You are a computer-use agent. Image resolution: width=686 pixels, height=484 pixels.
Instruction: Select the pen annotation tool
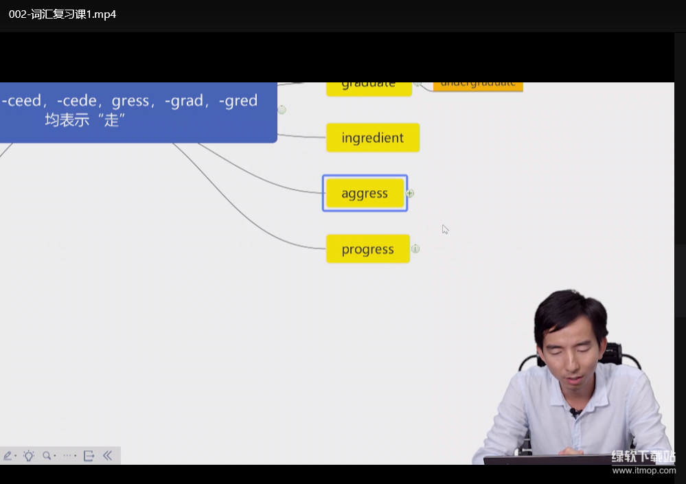(8, 456)
